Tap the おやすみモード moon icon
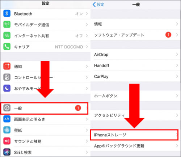 tap(7, 88)
